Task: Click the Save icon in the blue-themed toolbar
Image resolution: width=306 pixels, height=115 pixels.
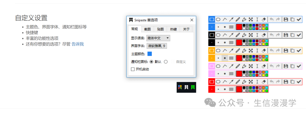Action: (x=286, y=19)
